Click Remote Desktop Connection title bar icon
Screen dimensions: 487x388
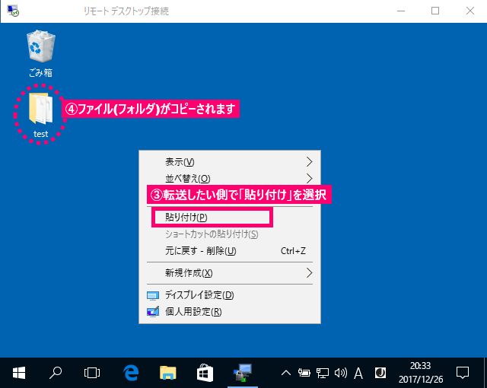[13, 11]
